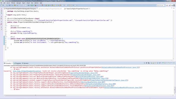Click the Save All toolbar icon
The height and width of the screenshot is (99, 176).
tap(7, 5)
